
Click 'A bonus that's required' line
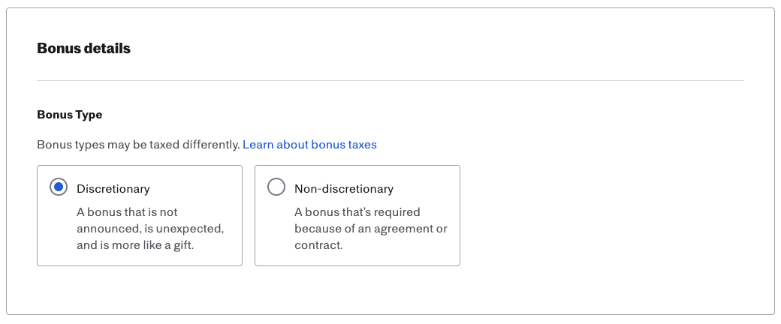click(357, 211)
